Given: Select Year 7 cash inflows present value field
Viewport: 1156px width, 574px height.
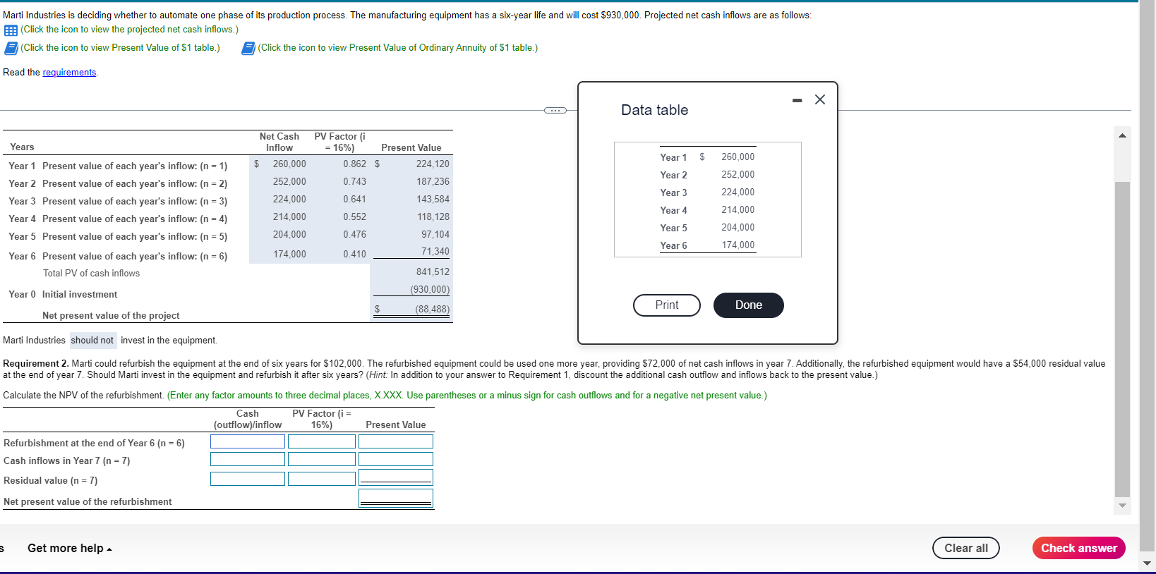Looking at the screenshot, I should (x=396, y=459).
